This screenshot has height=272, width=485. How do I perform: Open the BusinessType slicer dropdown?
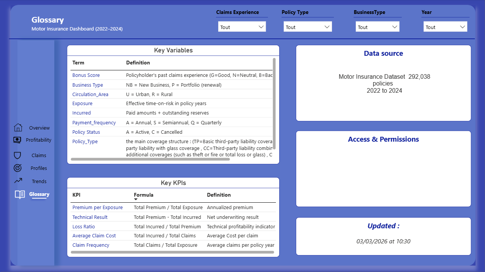coord(377,27)
